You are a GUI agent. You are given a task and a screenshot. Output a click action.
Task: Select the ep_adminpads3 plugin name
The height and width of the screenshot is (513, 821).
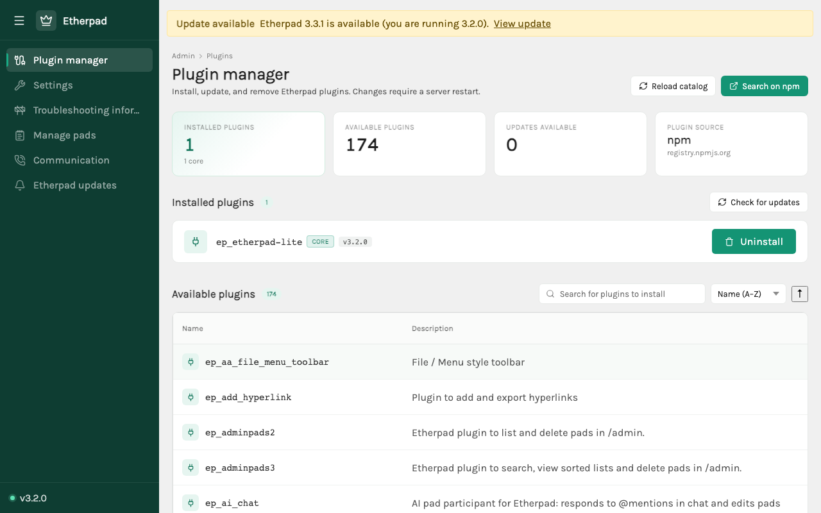coord(240,468)
